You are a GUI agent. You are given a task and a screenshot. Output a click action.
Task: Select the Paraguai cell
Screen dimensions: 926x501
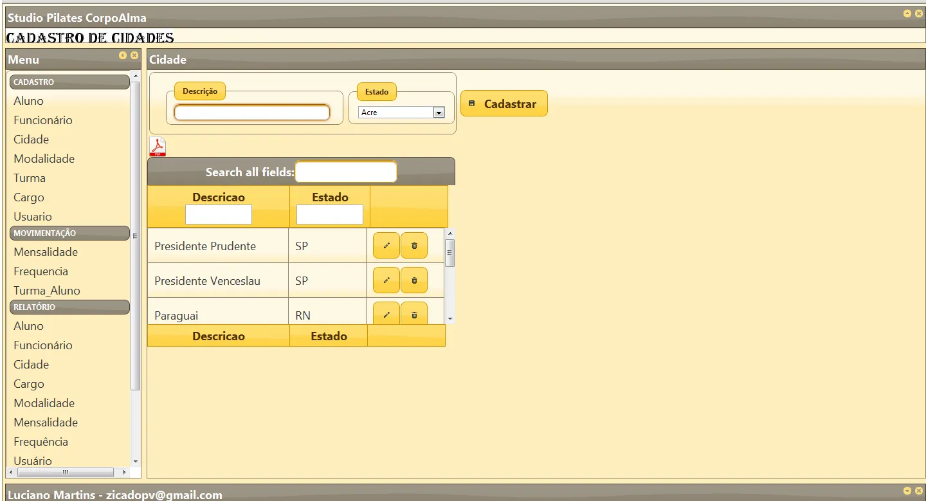(218, 311)
